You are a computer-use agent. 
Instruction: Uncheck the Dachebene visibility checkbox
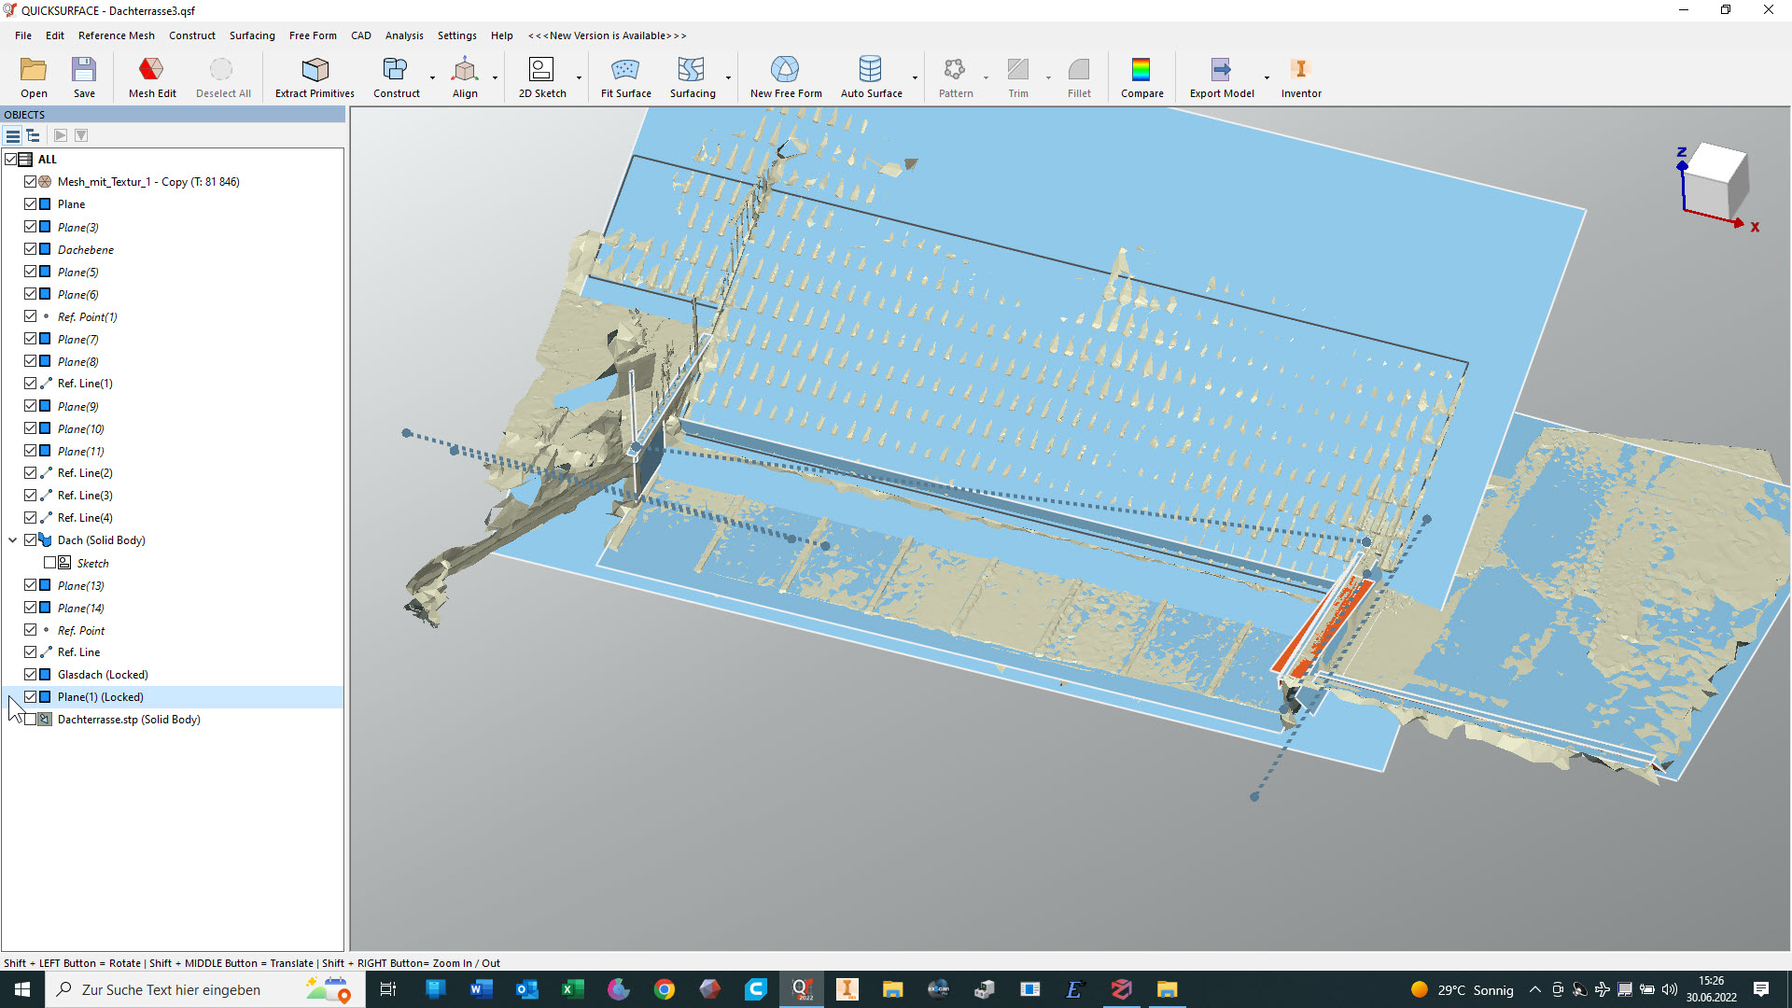coord(31,249)
